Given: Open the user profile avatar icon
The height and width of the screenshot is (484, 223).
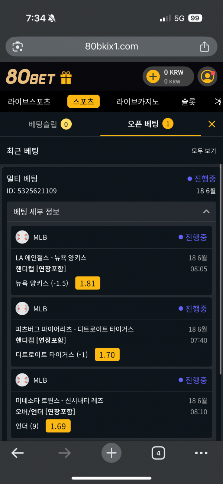Looking at the screenshot, I should pyautogui.click(x=207, y=76).
